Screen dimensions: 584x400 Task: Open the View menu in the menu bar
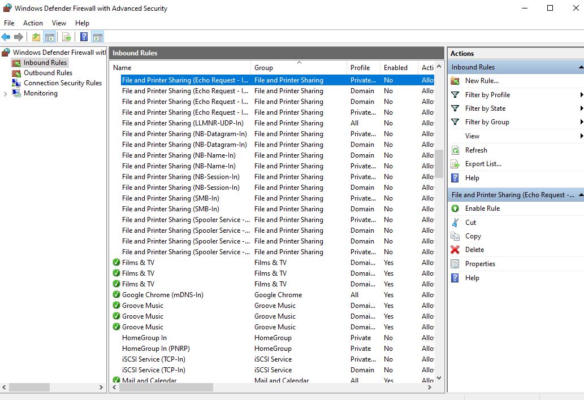click(59, 23)
